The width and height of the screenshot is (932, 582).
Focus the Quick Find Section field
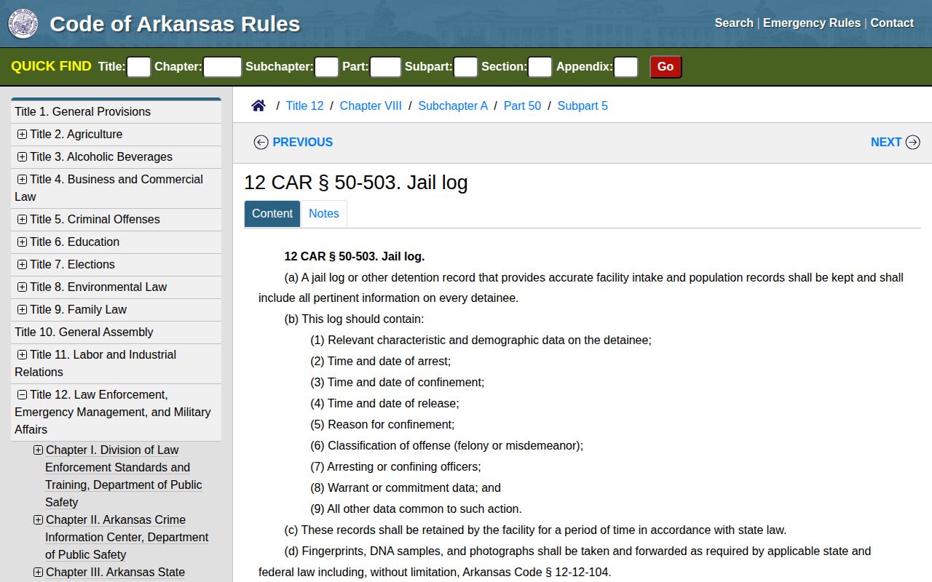tap(540, 67)
